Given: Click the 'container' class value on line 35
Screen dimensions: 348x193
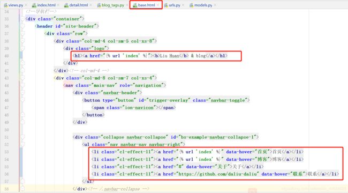Looking at the screenshot, I should click(x=67, y=19).
